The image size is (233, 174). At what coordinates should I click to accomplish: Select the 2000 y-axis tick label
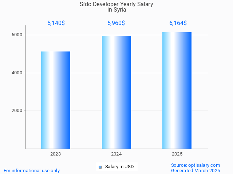[x=17, y=111]
